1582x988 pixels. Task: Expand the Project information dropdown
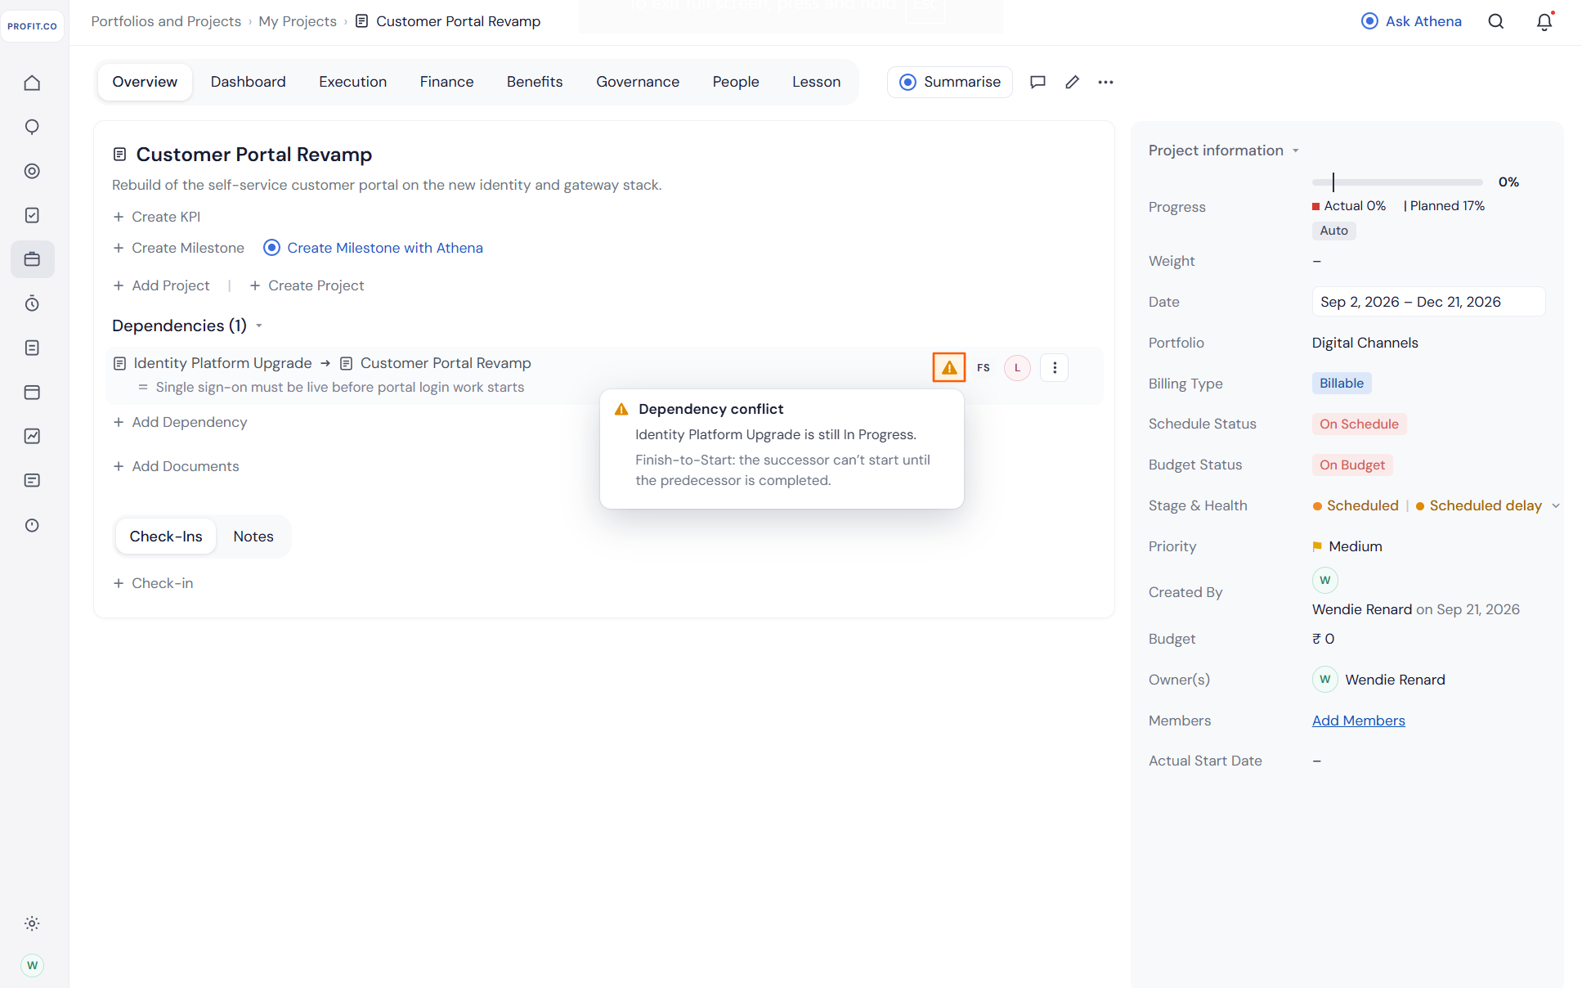pos(1296,150)
